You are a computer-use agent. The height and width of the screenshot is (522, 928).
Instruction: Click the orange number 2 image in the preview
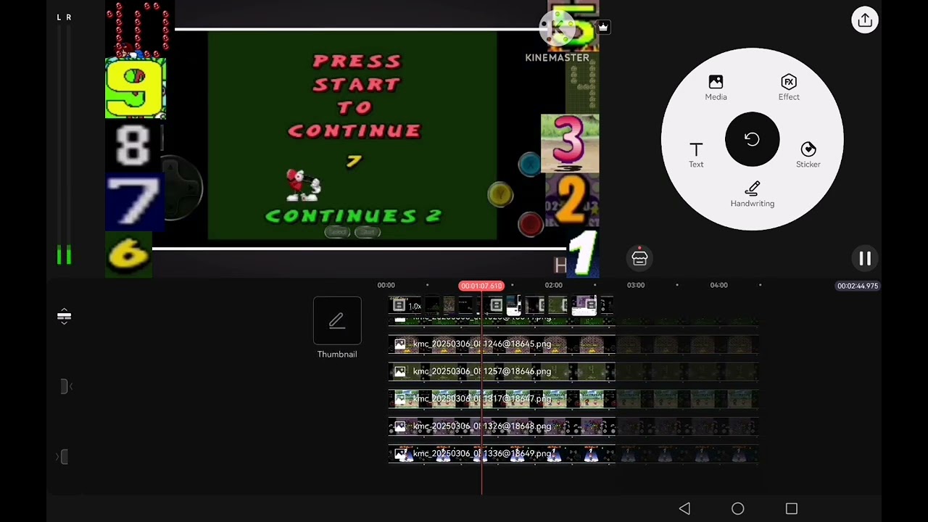[571, 201]
